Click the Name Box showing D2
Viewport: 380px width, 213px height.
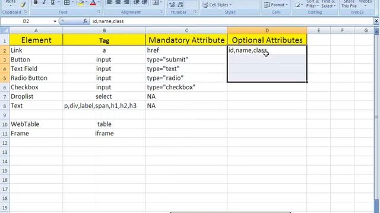[x=26, y=21]
